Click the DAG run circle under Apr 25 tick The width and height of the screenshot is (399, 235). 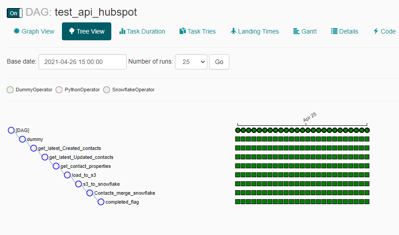tap(307, 130)
